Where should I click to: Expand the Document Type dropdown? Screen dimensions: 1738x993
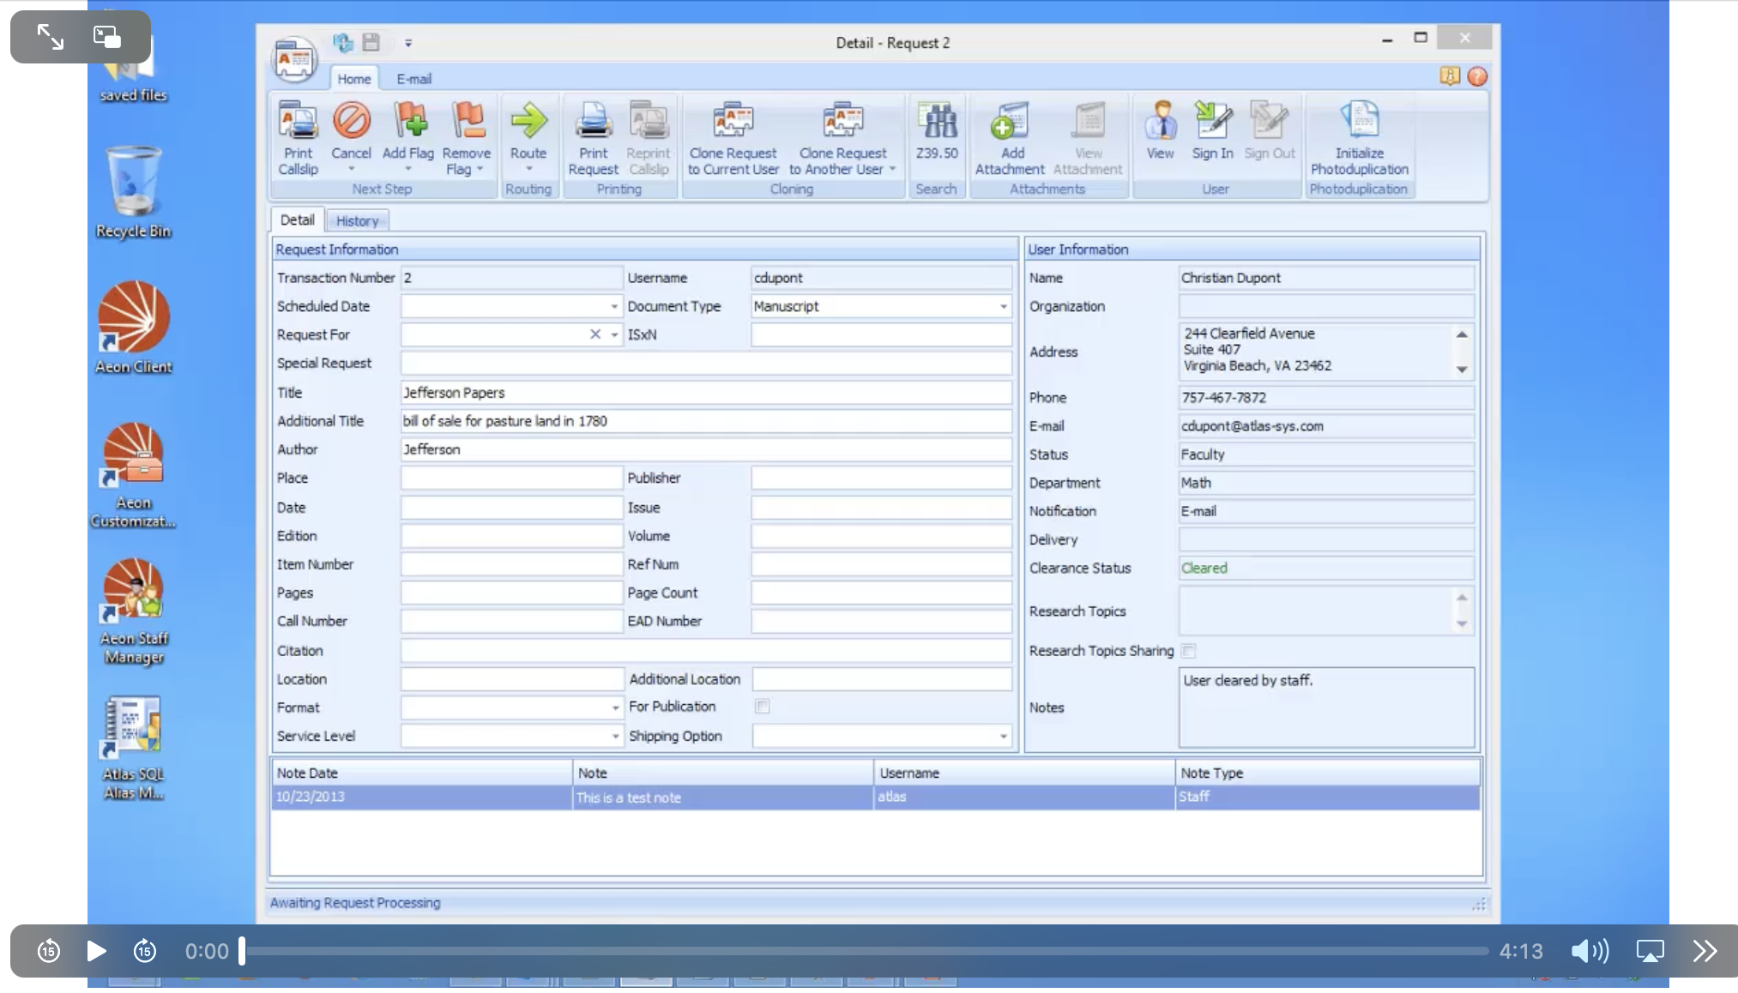pyautogui.click(x=1003, y=307)
